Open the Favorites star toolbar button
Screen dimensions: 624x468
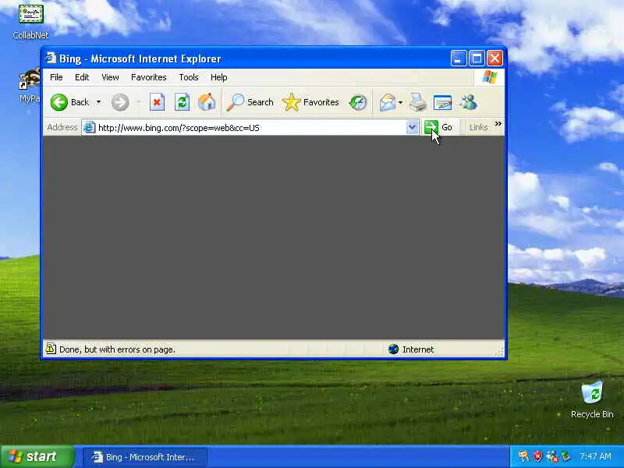[x=310, y=102]
